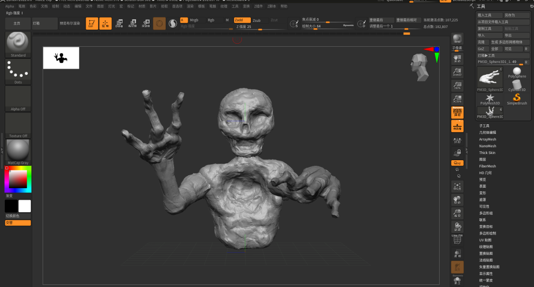Toggle the Draw (绘制) mode button
The image size is (534, 287).
pos(105,23)
